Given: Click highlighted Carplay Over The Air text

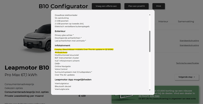Looking at the screenshot, I should point(84,49).
